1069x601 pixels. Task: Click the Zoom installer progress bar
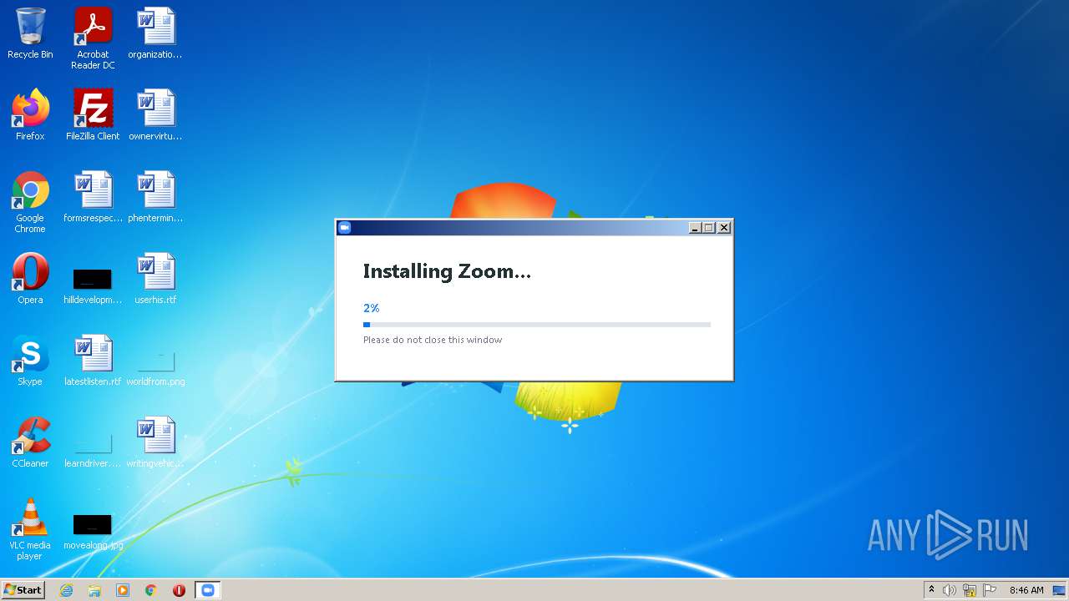point(537,325)
